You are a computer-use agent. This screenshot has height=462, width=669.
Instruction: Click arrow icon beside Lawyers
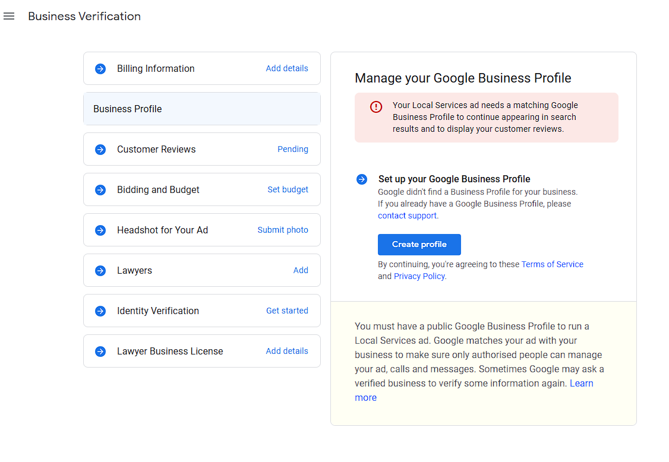click(100, 270)
